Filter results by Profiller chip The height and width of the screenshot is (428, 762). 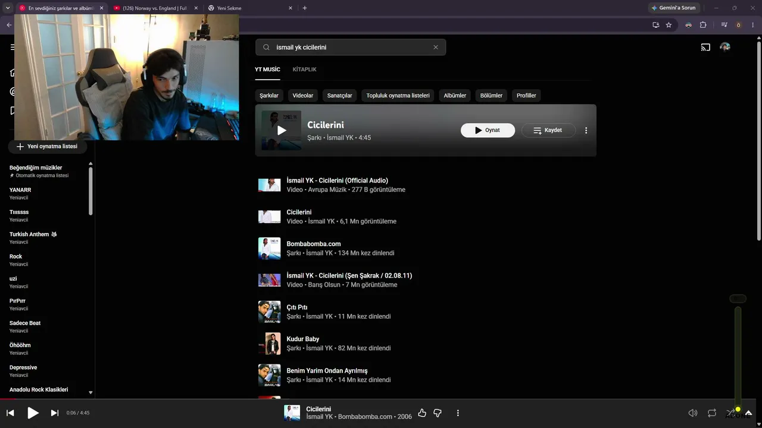526,95
